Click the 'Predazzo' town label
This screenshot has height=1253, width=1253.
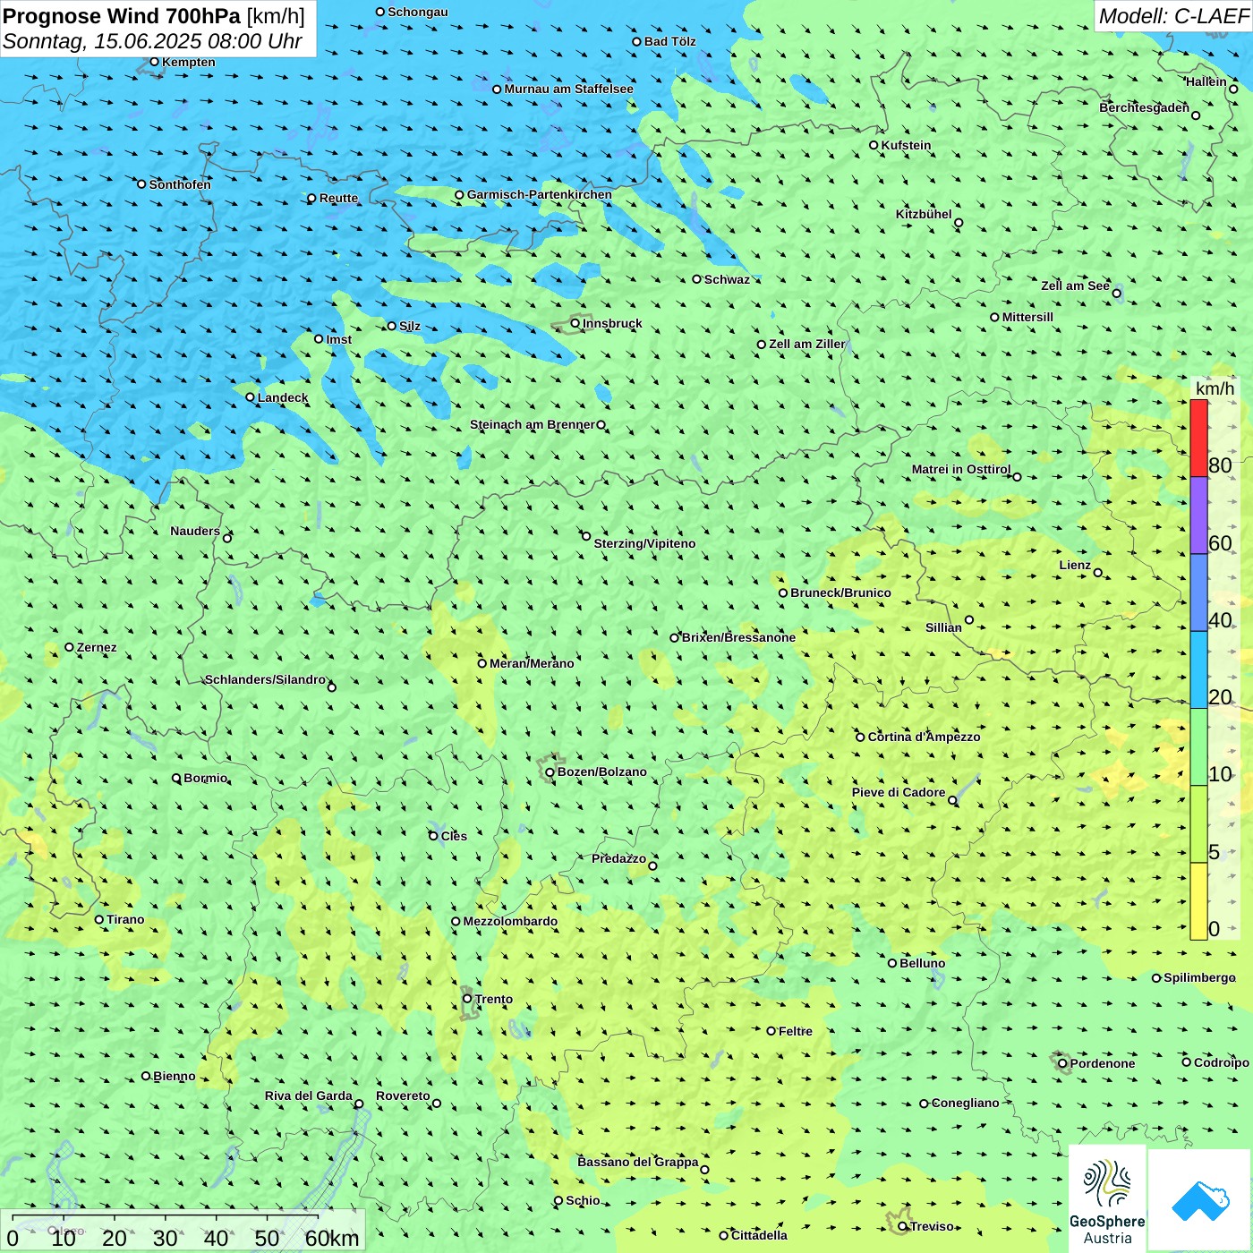click(618, 858)
